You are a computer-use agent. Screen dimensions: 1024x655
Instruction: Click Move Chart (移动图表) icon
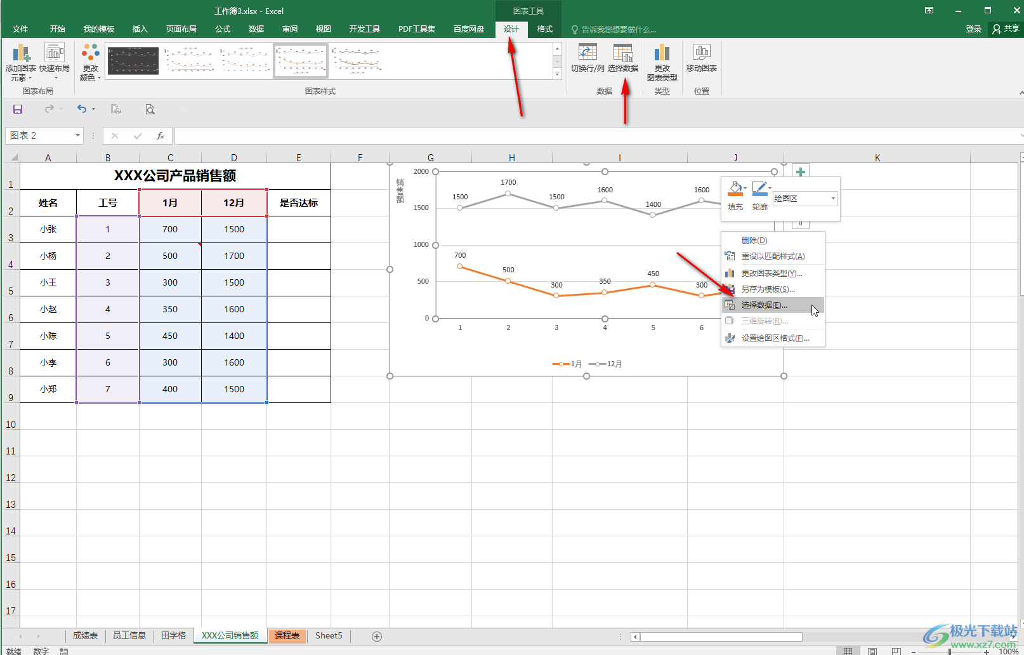[702, 53]
